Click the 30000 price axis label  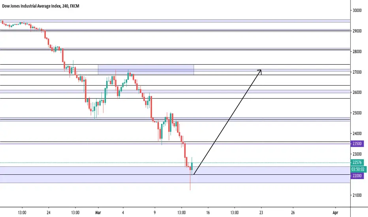pos(357,10)
